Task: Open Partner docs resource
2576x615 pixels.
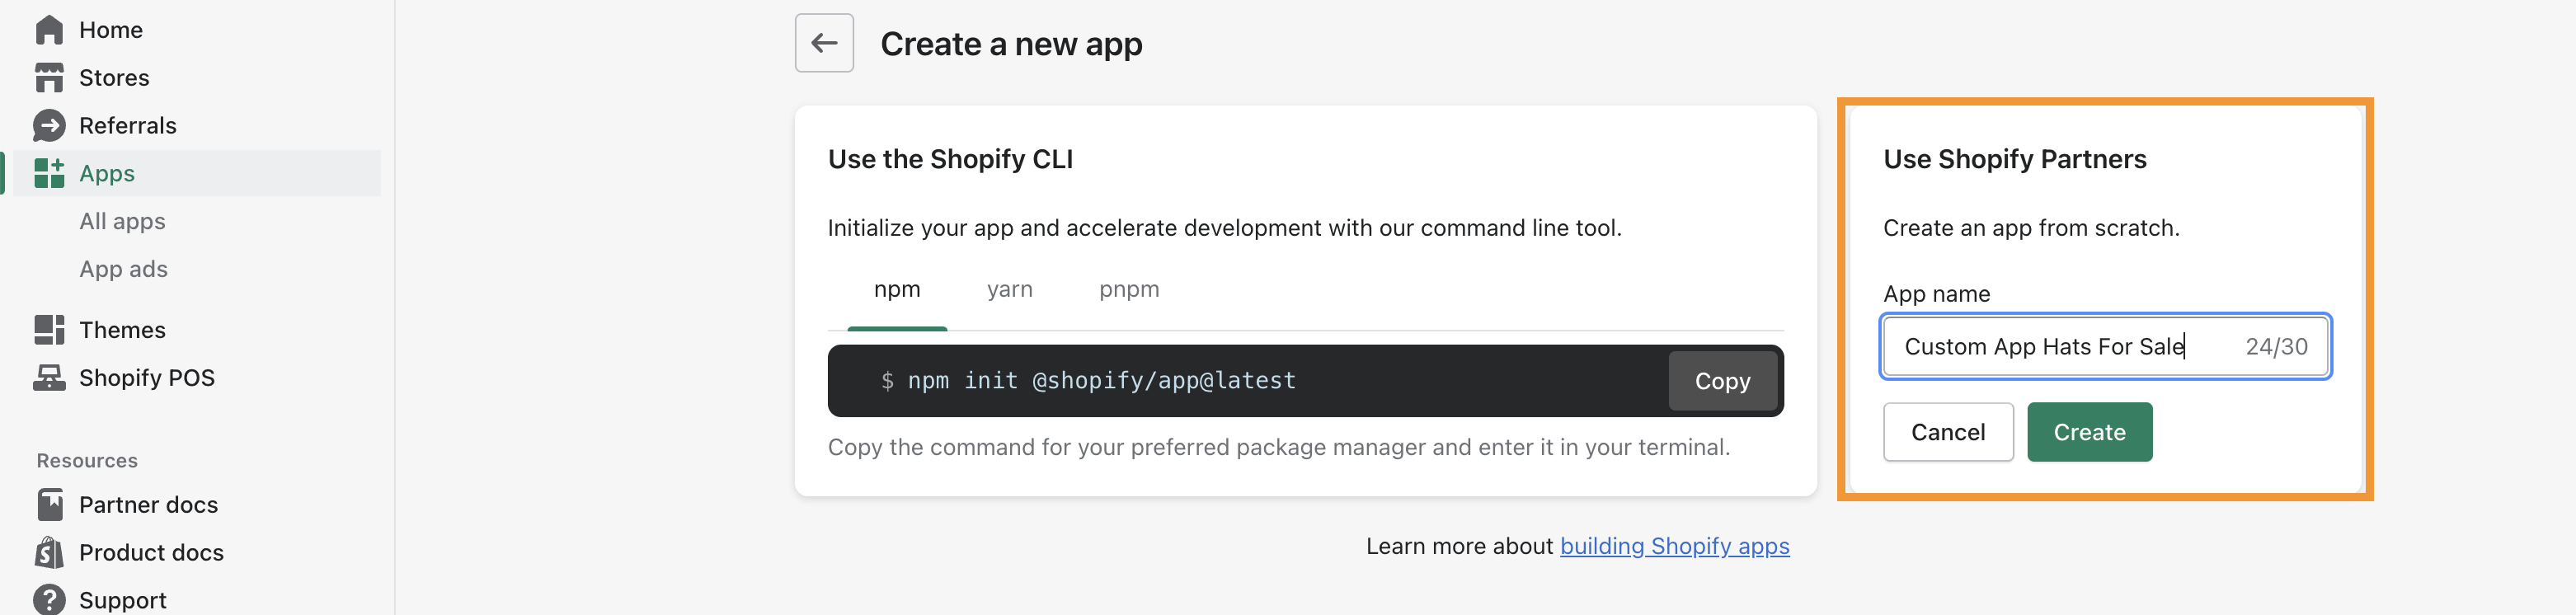Action: [148, 505]
